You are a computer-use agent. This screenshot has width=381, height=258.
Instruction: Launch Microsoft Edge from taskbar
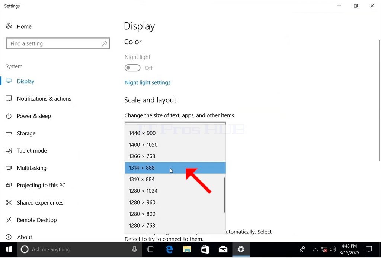coord(169,249)
